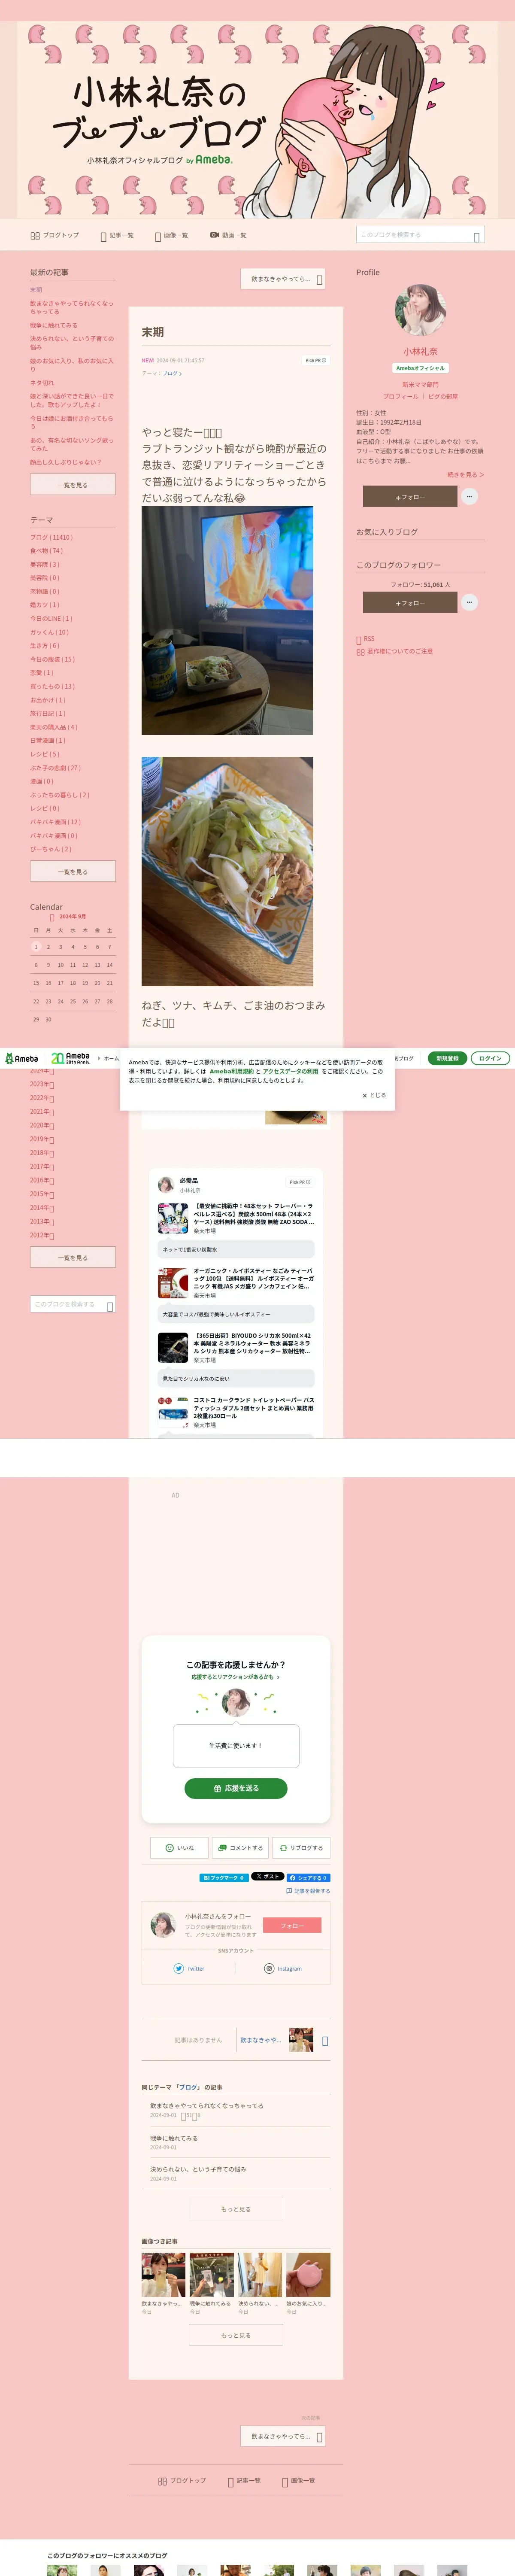The height and width of the screenshot is (2576, 515).
Task: Click 記事を報告する link
Action: [x=308, y=1891]
